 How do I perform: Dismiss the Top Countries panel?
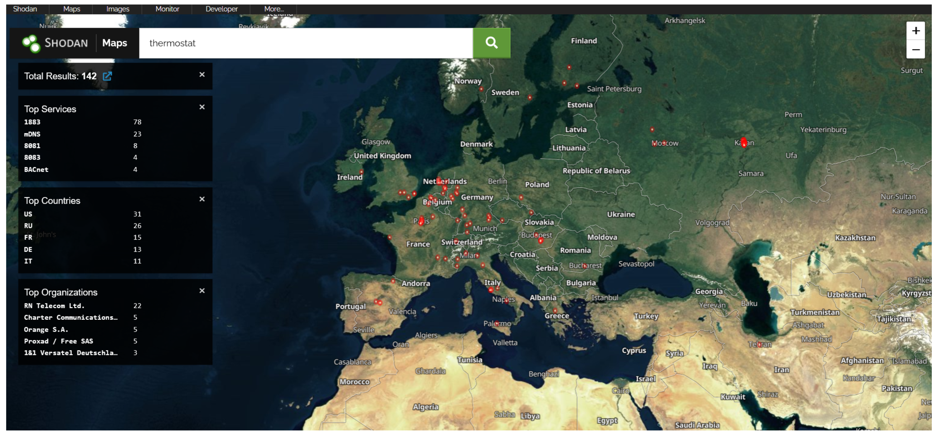[202, 199]
